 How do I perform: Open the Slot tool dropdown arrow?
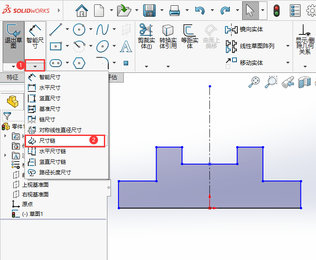click(x=67, y=63)
